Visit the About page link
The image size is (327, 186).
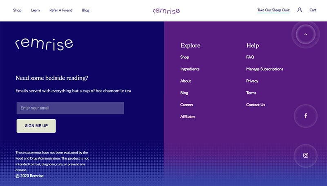186,81
